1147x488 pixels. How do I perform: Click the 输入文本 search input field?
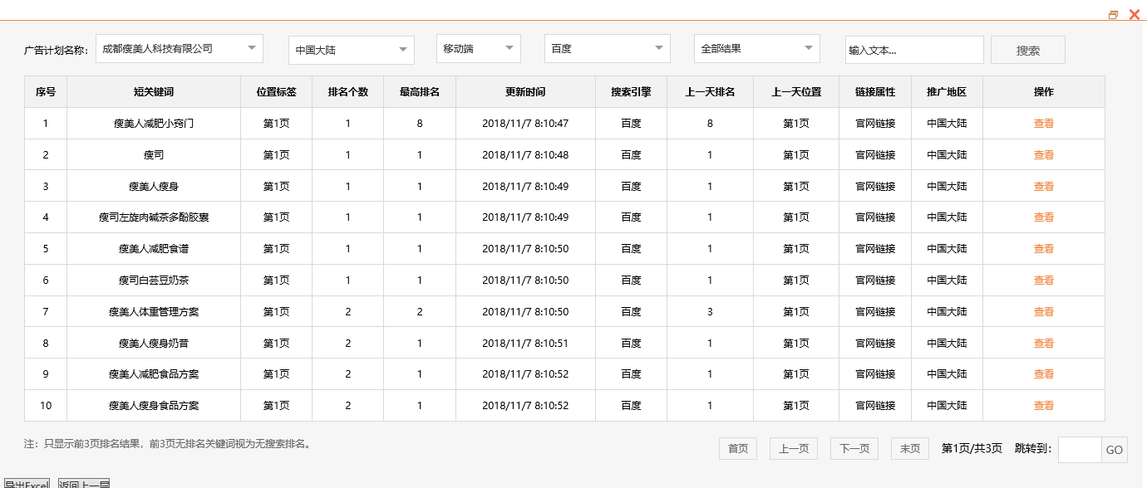pos(914,50)
